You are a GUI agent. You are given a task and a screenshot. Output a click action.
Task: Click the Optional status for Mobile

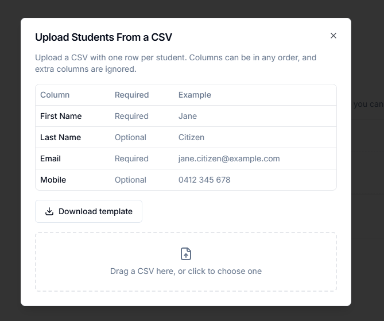[130, 180]
